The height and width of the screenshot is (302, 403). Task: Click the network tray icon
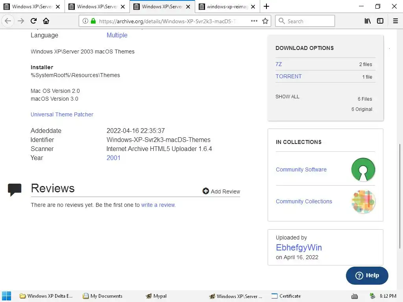click(372, 296)
